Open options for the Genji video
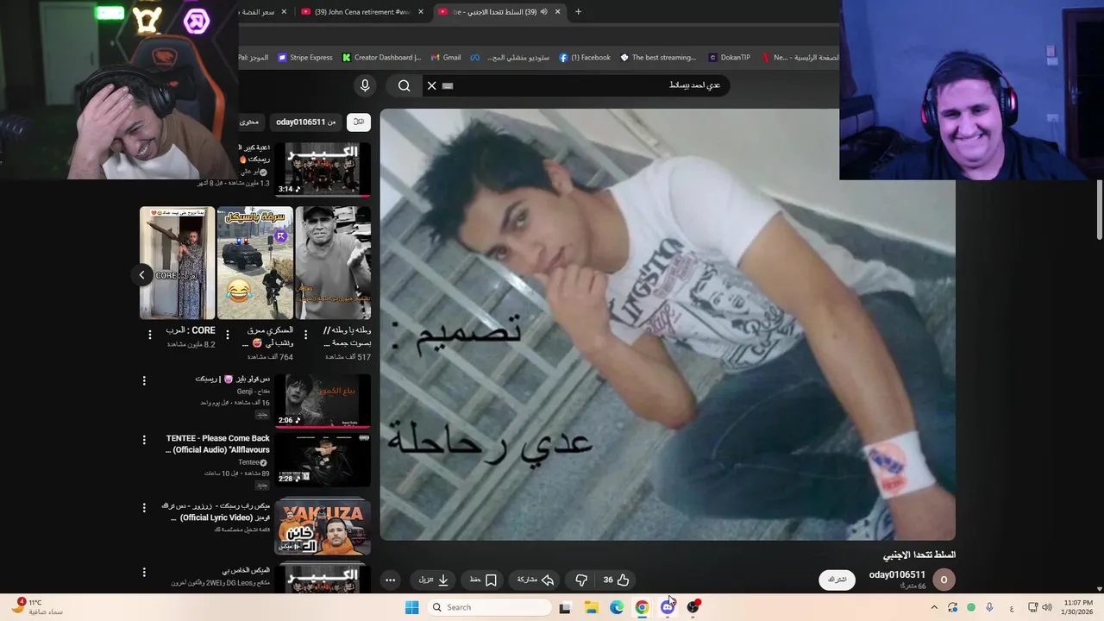This screenshot has width=1104, height=621. point(144,380)
